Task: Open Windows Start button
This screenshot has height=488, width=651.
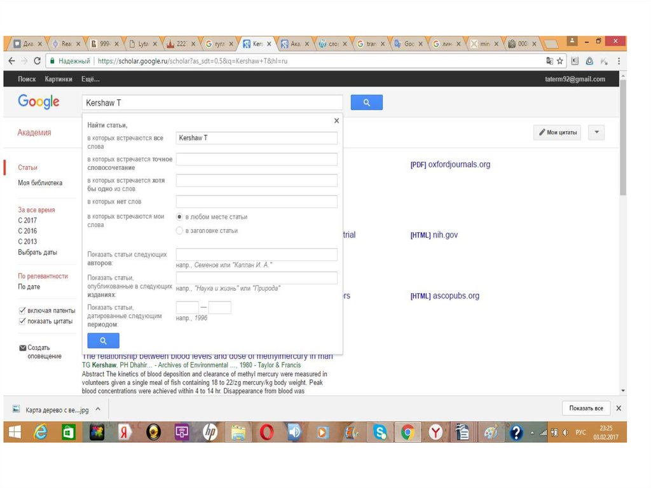Action: [15, 432]
